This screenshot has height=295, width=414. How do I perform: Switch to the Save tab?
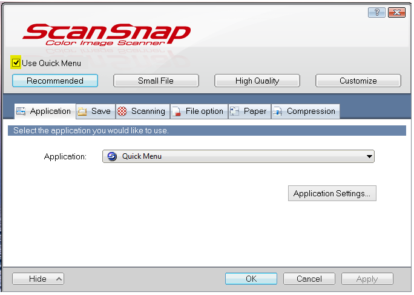pyautogui.click(x=96, y=111)
